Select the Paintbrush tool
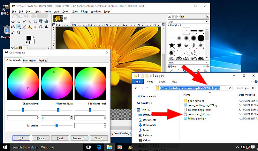This screenshot has height=151, width=258. click(x=19, y=27)
